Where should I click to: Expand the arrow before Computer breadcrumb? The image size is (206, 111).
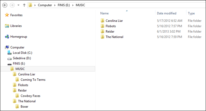coord(35,5)
